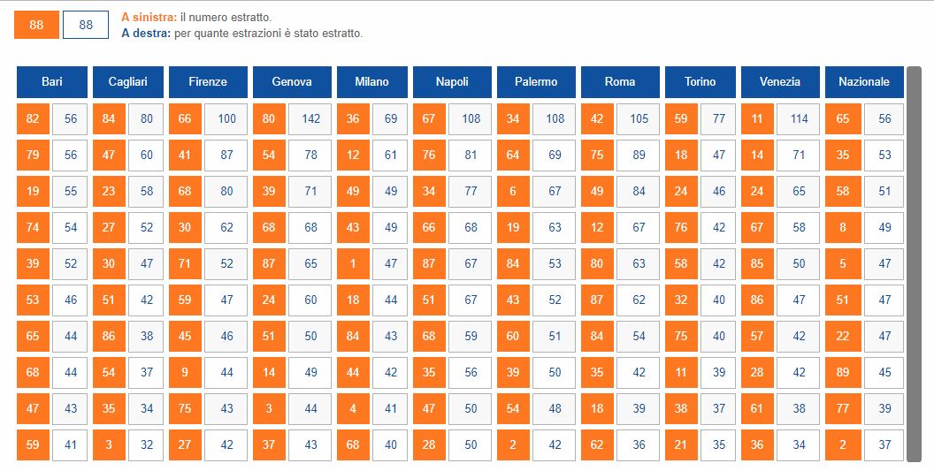Click the Bari column header
This screenshot has width=934, height=471.
(x=52, y=81)
